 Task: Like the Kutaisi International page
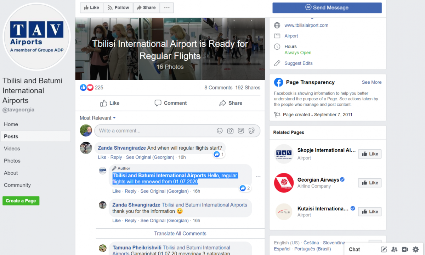click(369, 212)
